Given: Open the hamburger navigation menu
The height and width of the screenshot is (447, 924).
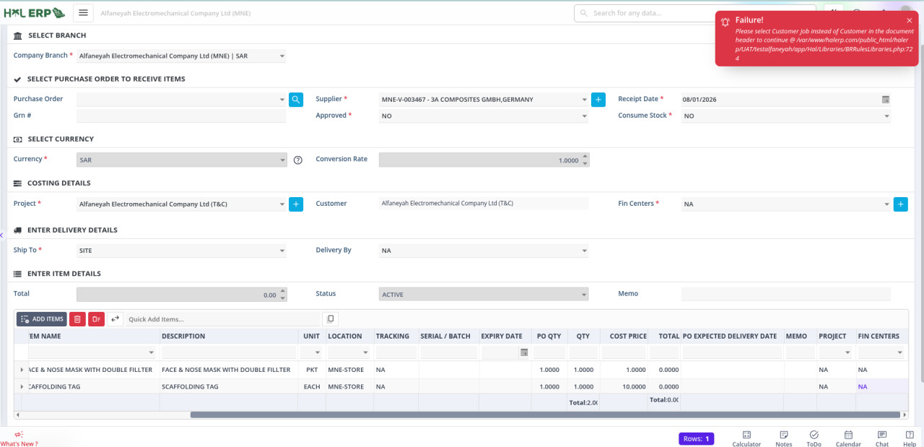Looking at the screenshot, I should pos(83,13).
